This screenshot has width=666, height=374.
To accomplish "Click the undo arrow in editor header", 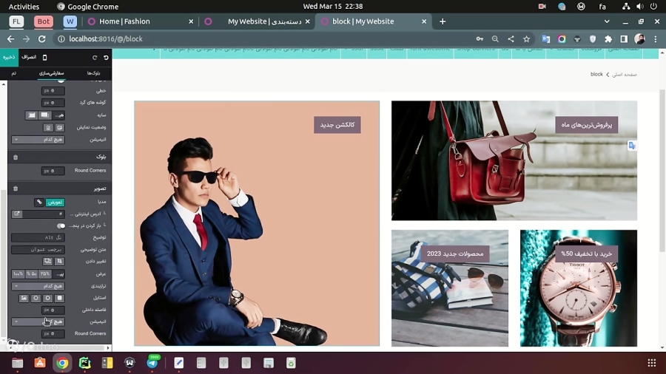I will coord(106,57).
